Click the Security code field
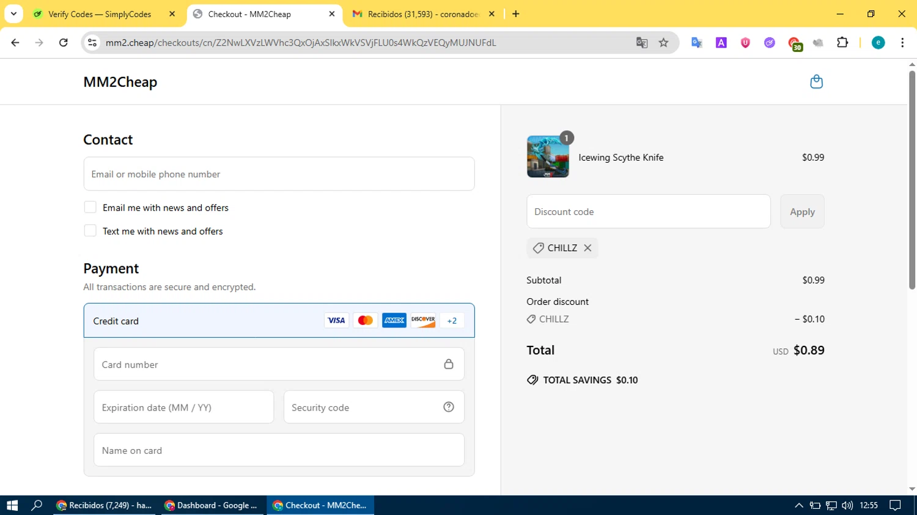The height and width of the screenshot is (515, 917). coord(374,407)
